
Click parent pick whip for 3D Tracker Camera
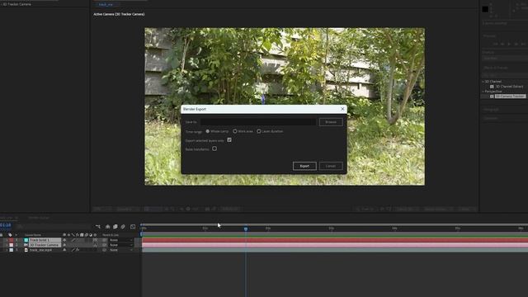pos(105,245)
